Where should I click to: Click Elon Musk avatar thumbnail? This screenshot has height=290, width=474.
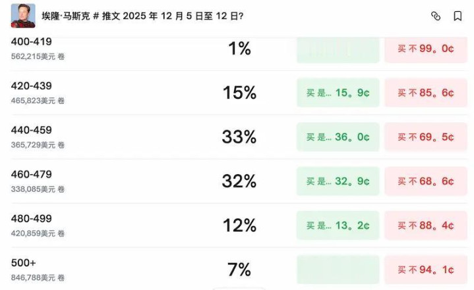point(23,16)
